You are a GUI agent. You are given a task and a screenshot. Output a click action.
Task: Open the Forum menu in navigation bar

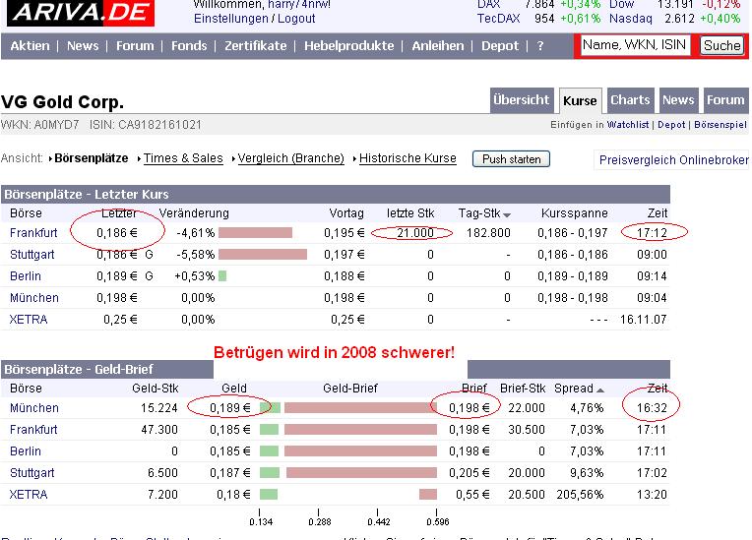135,46
